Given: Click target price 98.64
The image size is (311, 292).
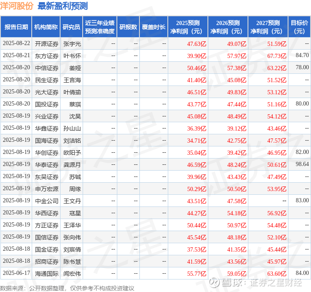Looking at the screenshot, I should [x=302, y=164].
